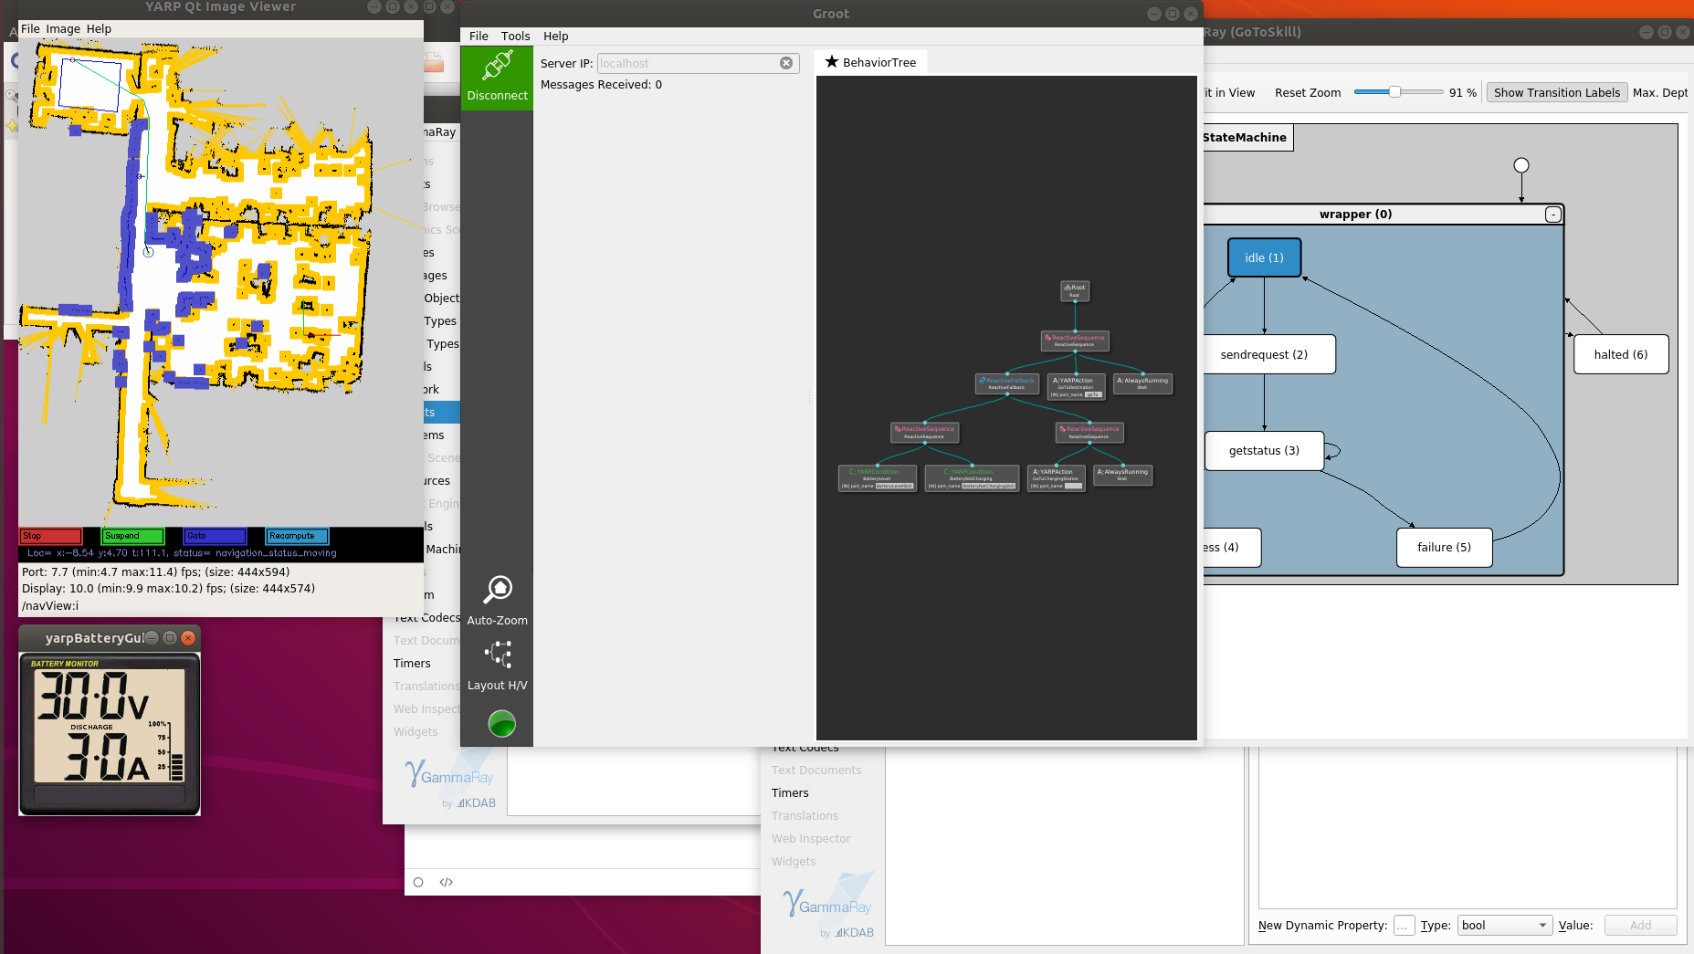Click the star icon on the BehaviorTree tab
Image resolution: width=1694 pixels, height=954 pixels.
(x=832, y=61)
